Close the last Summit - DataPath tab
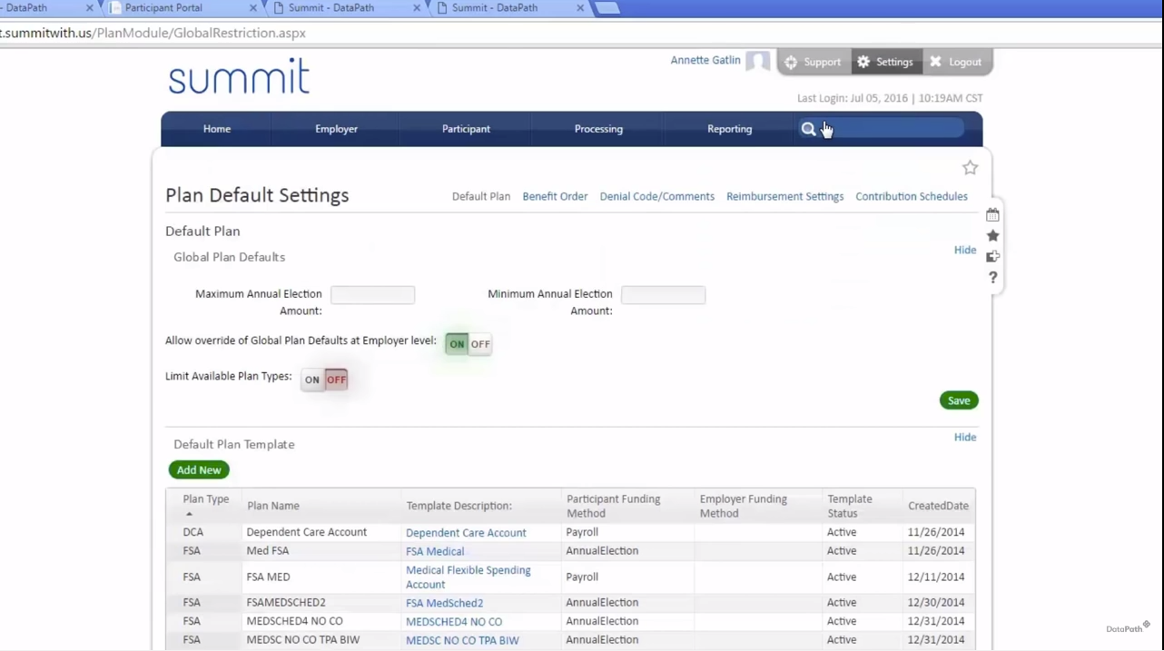 click(x=580, y=8)
